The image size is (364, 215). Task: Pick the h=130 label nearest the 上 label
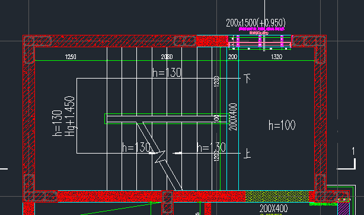211,147
